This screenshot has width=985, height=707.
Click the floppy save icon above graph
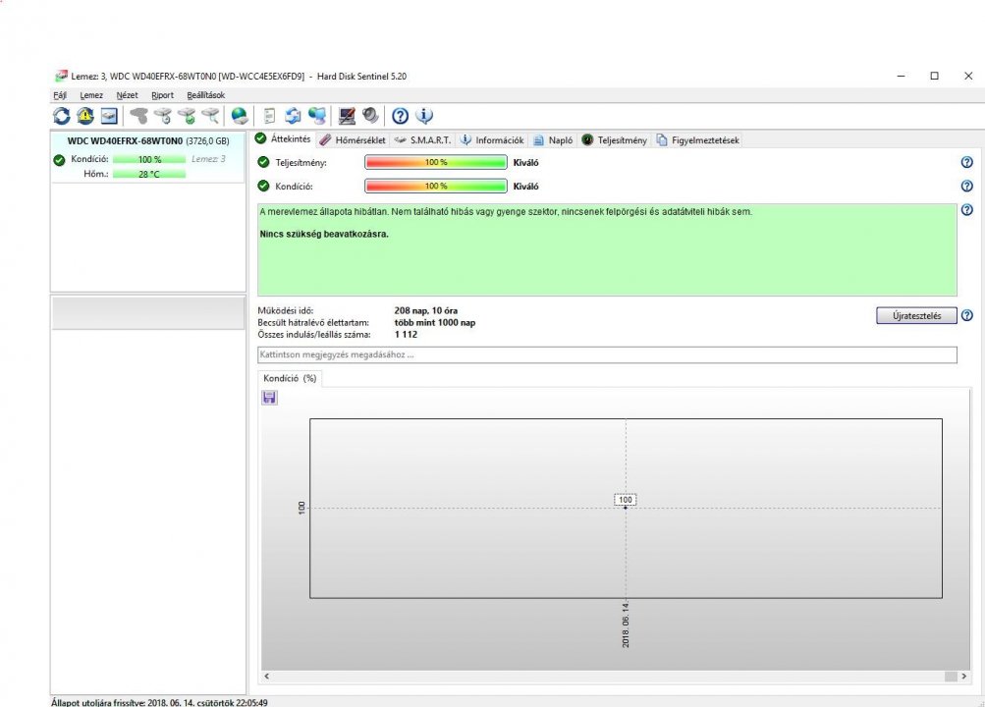tap(269, 398)
